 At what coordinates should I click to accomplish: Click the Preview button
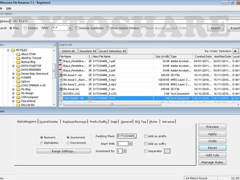(212, 127)
